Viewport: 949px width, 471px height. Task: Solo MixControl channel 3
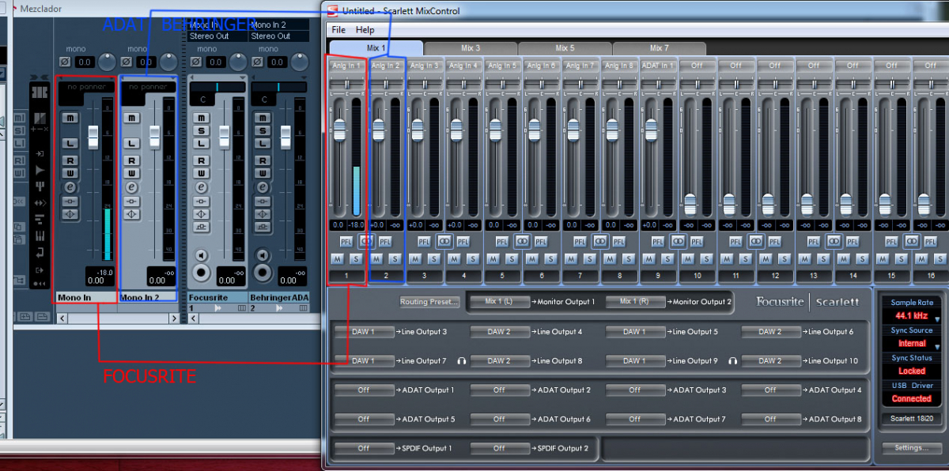[x=434, y=258]
